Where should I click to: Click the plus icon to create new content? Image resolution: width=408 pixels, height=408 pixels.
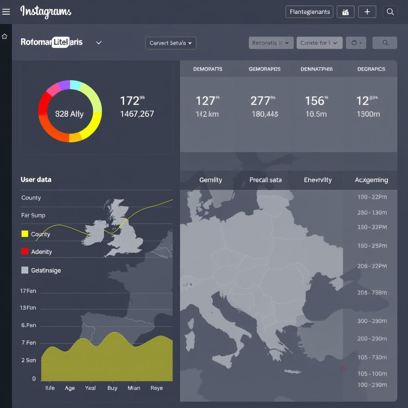(367, 12)
